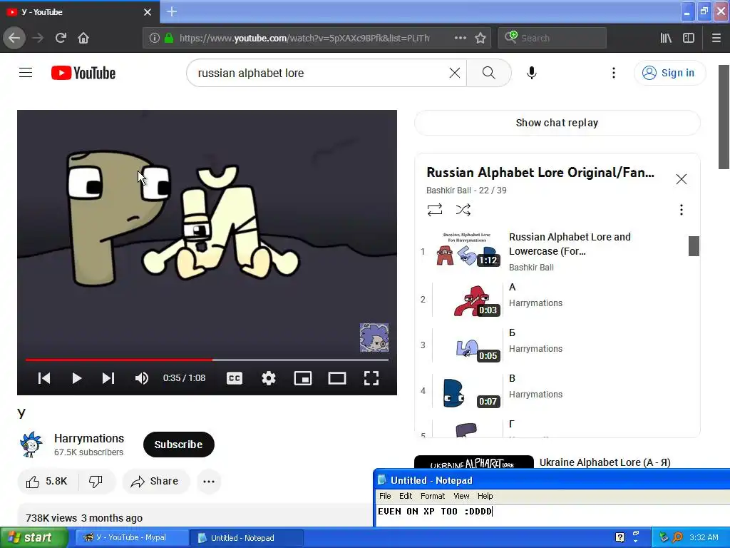Toggle shuffle playlist icon

tap(463, 210)
